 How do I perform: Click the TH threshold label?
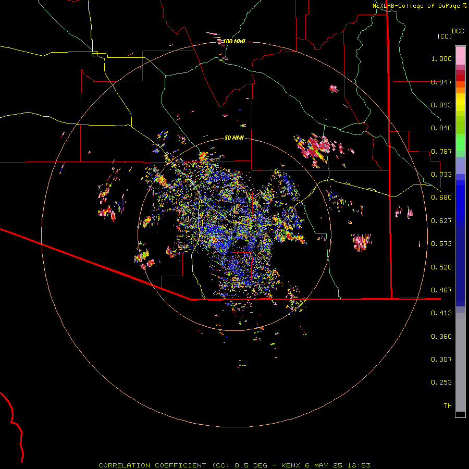448,406
